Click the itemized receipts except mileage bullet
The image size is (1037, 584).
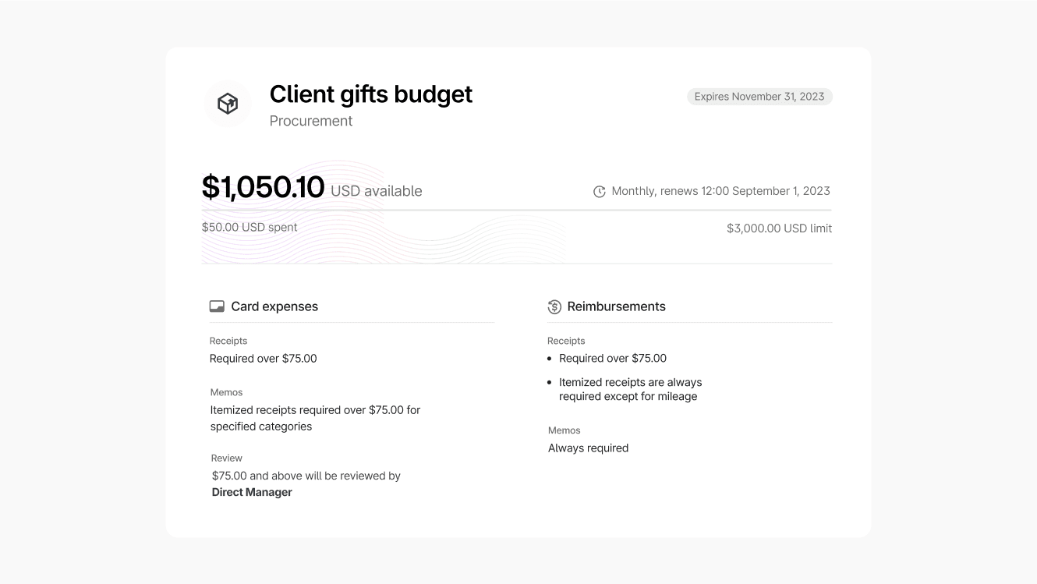[x=630, y=389]
